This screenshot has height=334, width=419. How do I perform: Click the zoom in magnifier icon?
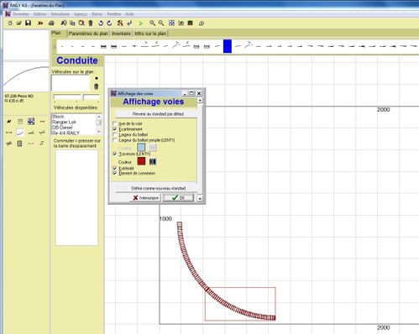coord(152,23)
